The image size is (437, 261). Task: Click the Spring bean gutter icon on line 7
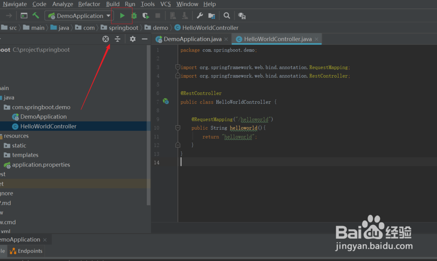(166, 101)
